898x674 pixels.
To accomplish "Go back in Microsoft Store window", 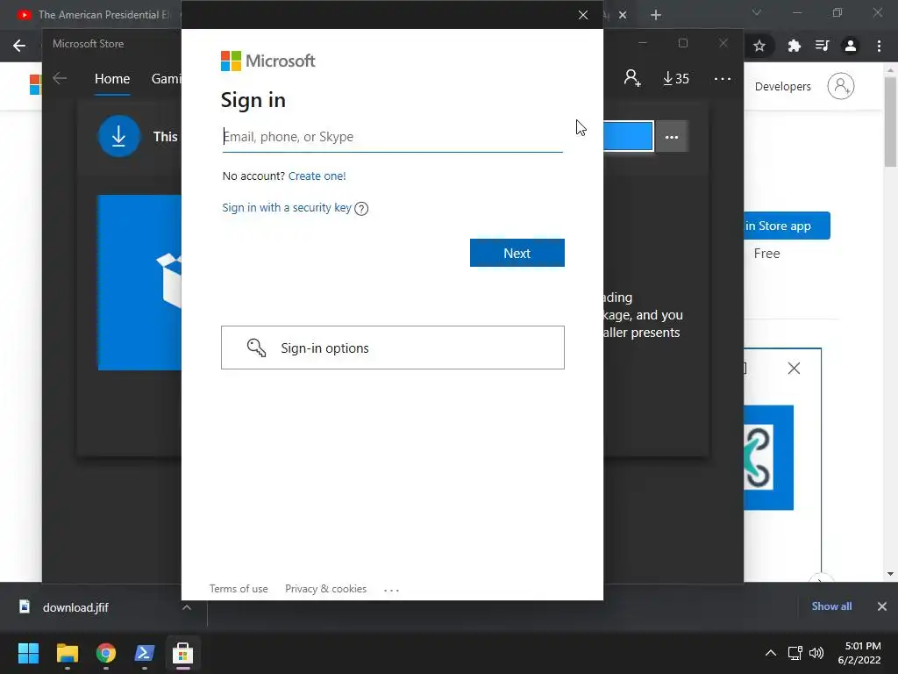I will (x=60, y=78).
